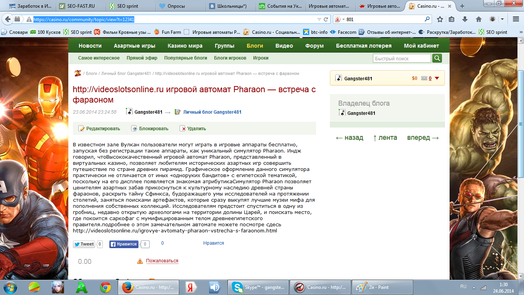This screenshot has width=524, height=295.
Task: Open the Firefox hamburger menu
Action: tap(516, 19)
